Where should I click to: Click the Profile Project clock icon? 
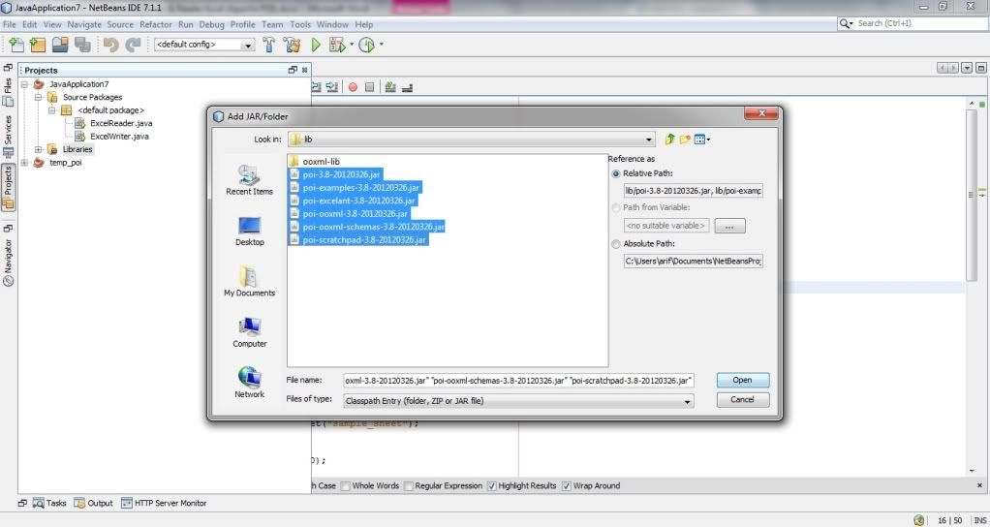tap(367, 45)
